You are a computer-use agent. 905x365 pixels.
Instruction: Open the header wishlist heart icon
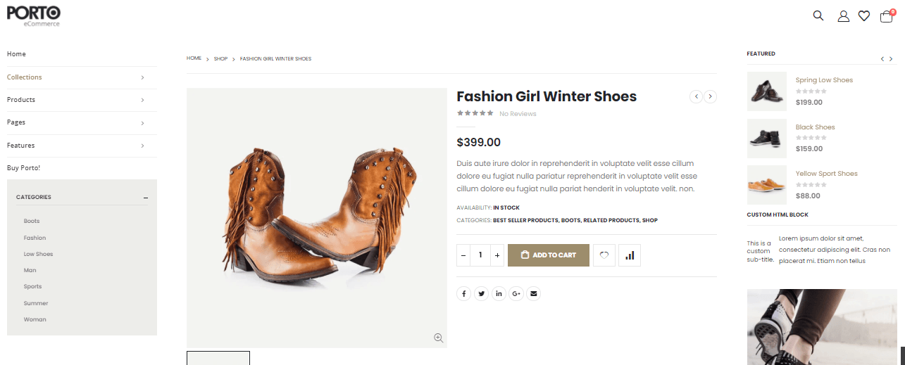click(864, 16)
